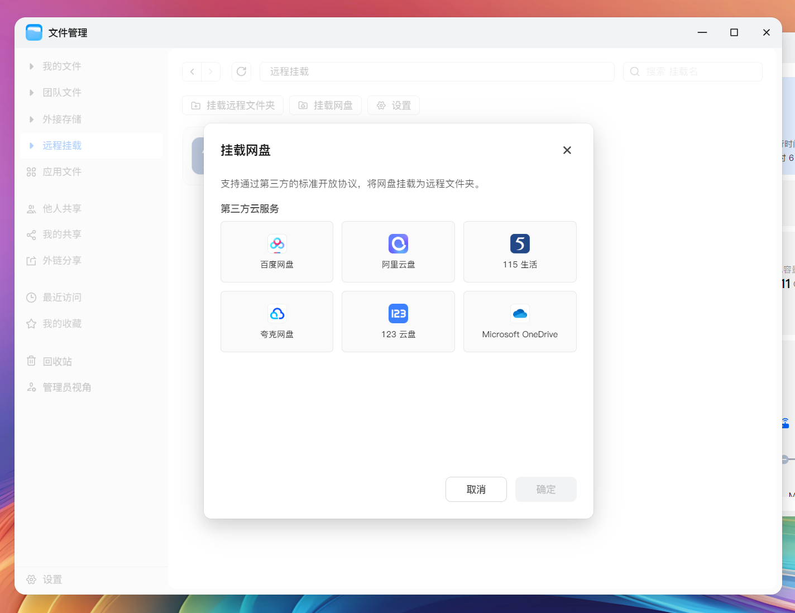This screenshot has height=613, width=795.
Task: Click the 搜索 挂载名 search box
Action: 693,71
